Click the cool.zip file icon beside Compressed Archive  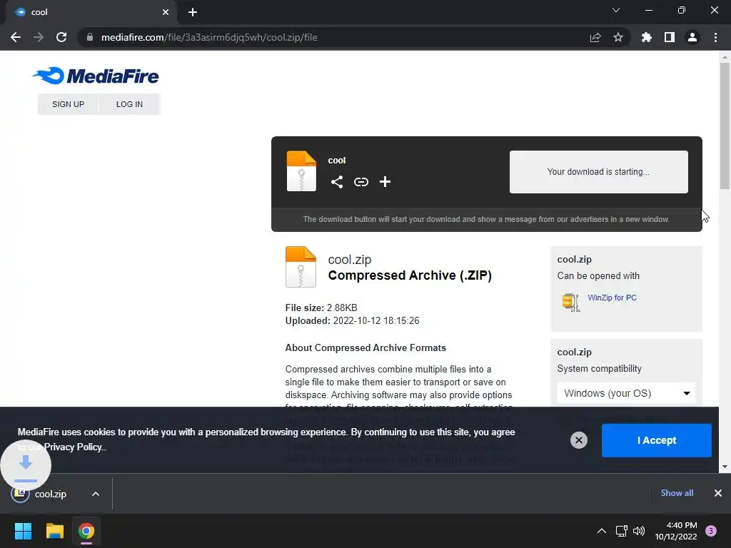tap(301, 267)
